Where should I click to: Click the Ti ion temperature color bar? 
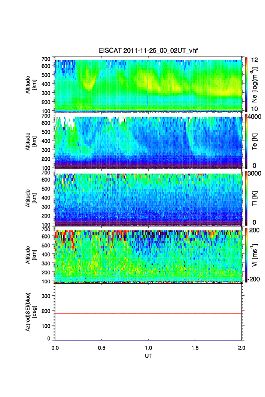(x=246, y=198)
